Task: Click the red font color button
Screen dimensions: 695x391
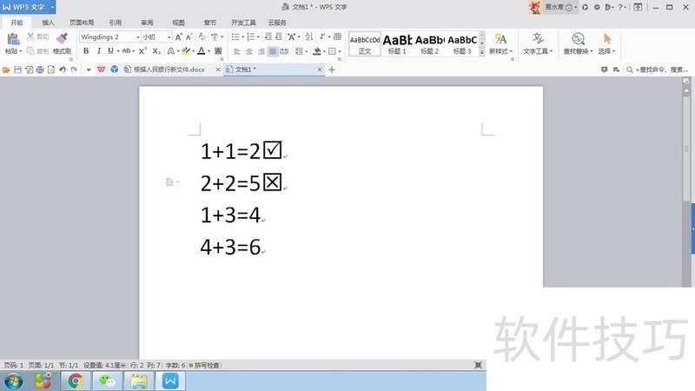Action: (202, 51)
